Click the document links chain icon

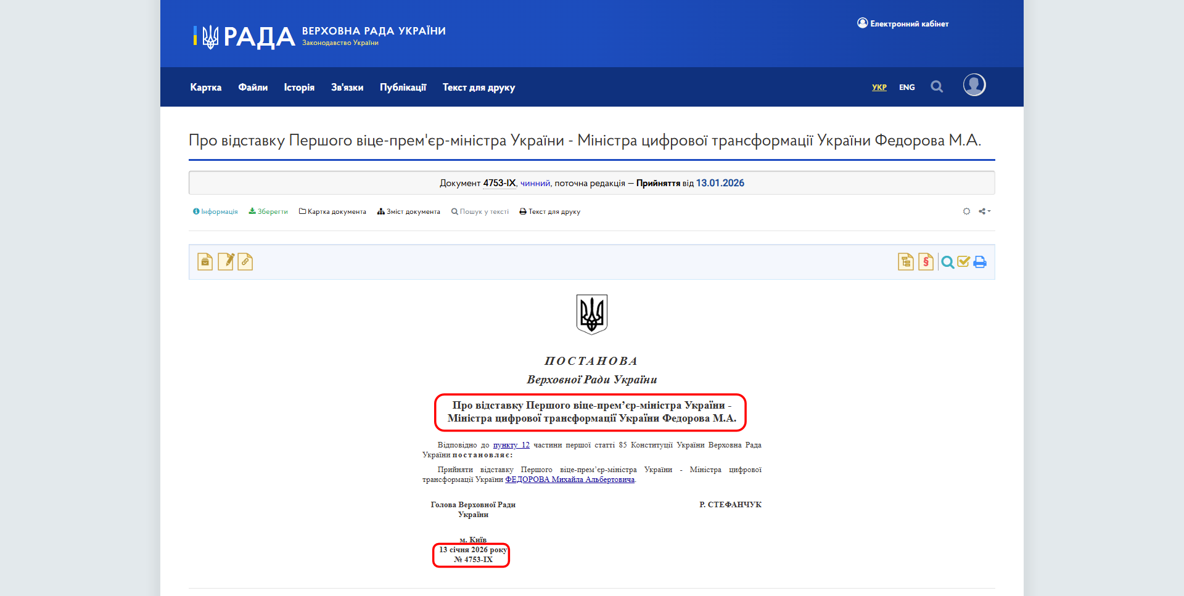point(245,262)
